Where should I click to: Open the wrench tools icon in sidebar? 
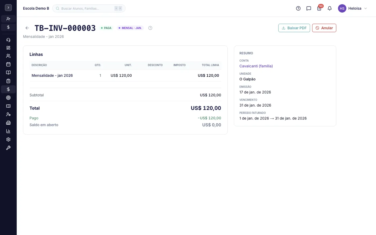8,148
